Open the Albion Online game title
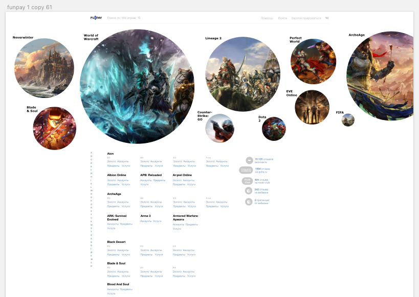 tap(116, 175)
